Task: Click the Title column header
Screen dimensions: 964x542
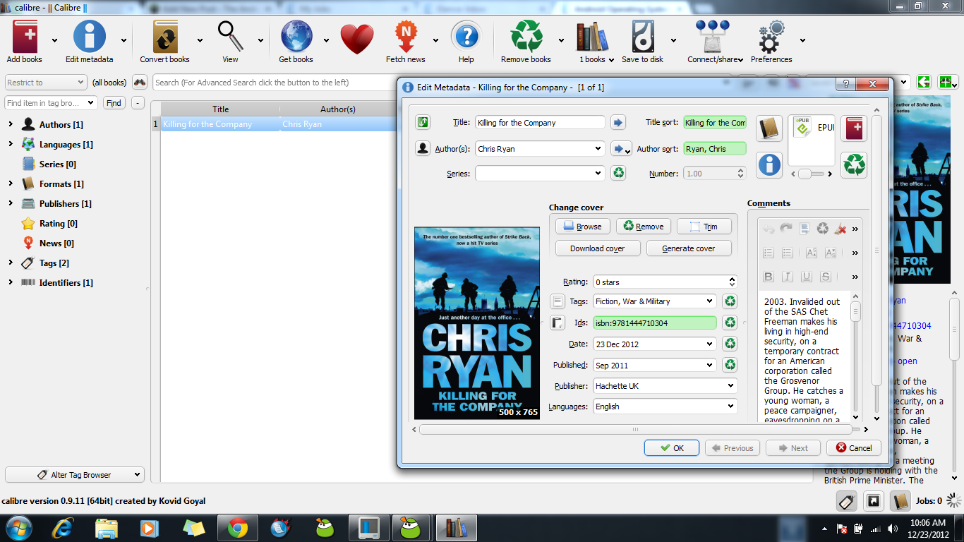Action: 220,109
